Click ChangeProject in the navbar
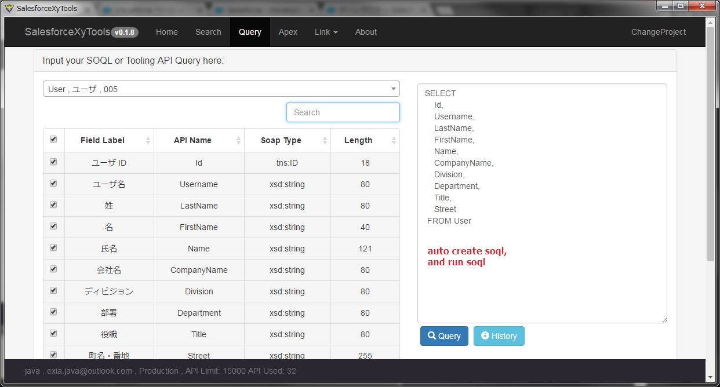 pyautogui.click(x=659, y=32)
